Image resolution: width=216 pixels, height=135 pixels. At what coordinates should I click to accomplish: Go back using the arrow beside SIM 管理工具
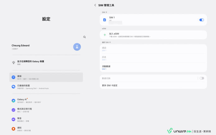[95, 5]
